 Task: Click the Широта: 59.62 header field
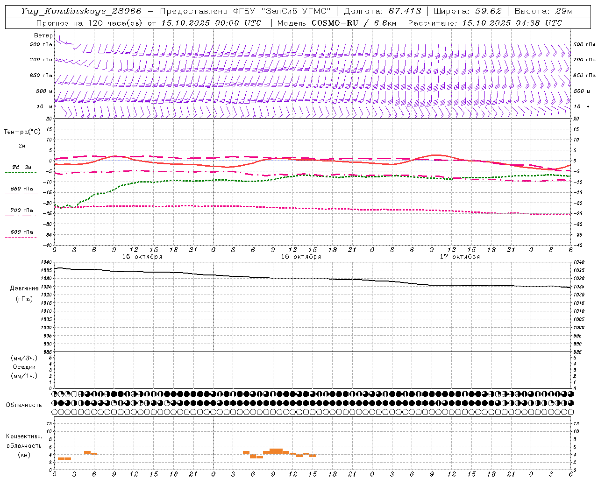click(x=468, y=11)
